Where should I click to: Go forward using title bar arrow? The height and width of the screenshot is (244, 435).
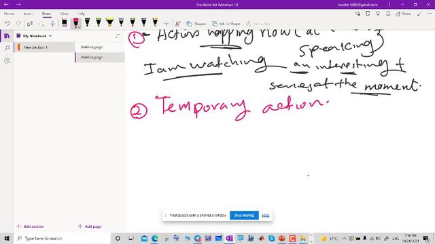tap(18, 5)
